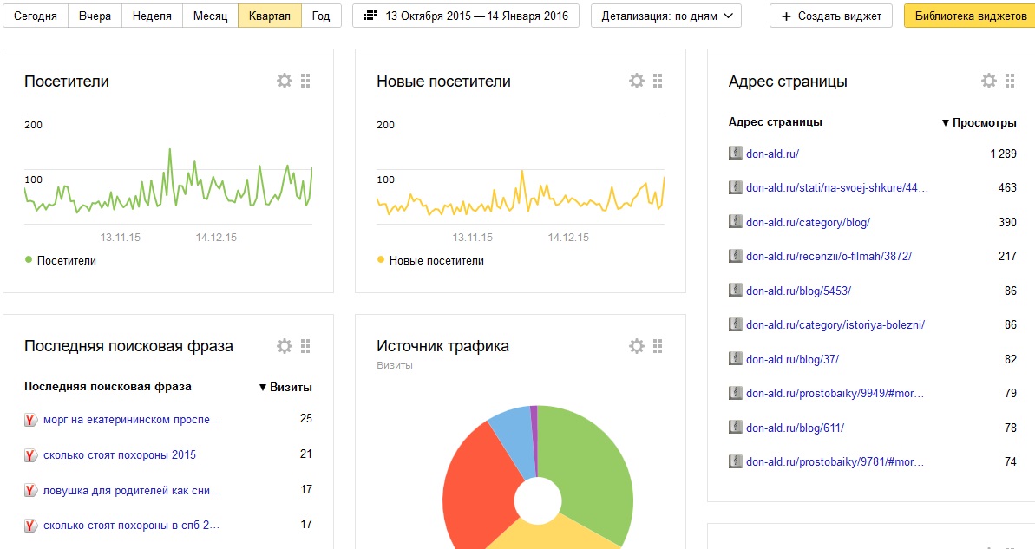Open don-ald.ru/category/istoriya-bolezni/ link

click(835, 324)
